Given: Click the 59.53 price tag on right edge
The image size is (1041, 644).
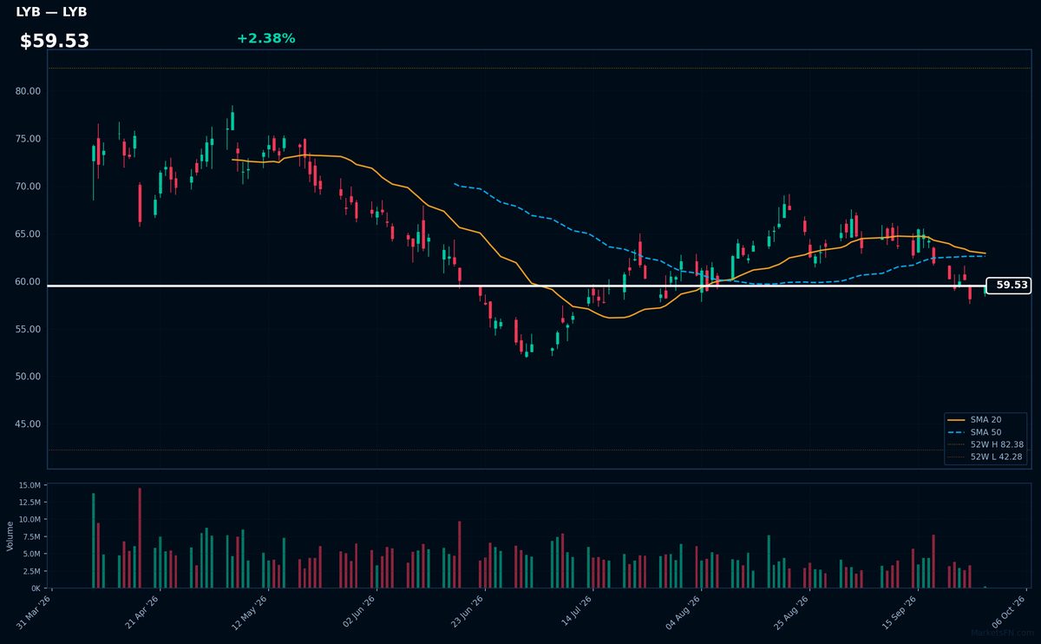Looking at the screenshot, I should click(x=1010, y=285).
